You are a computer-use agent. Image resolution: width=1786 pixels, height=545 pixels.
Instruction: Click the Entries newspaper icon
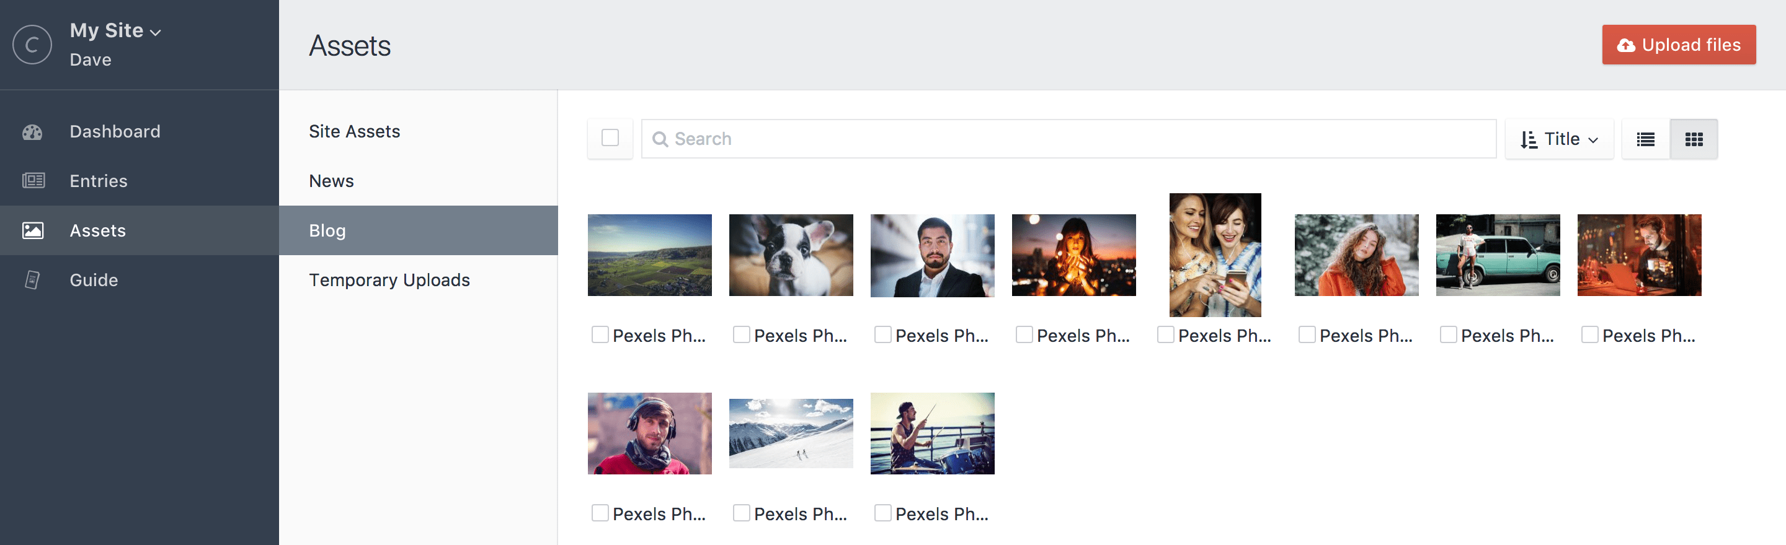pos(33,181)
